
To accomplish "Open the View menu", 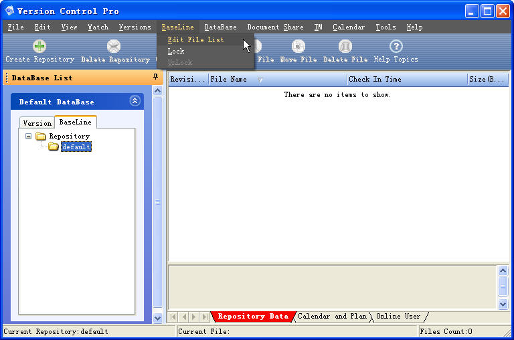I will pyautogui.click(x=69, y=27).
